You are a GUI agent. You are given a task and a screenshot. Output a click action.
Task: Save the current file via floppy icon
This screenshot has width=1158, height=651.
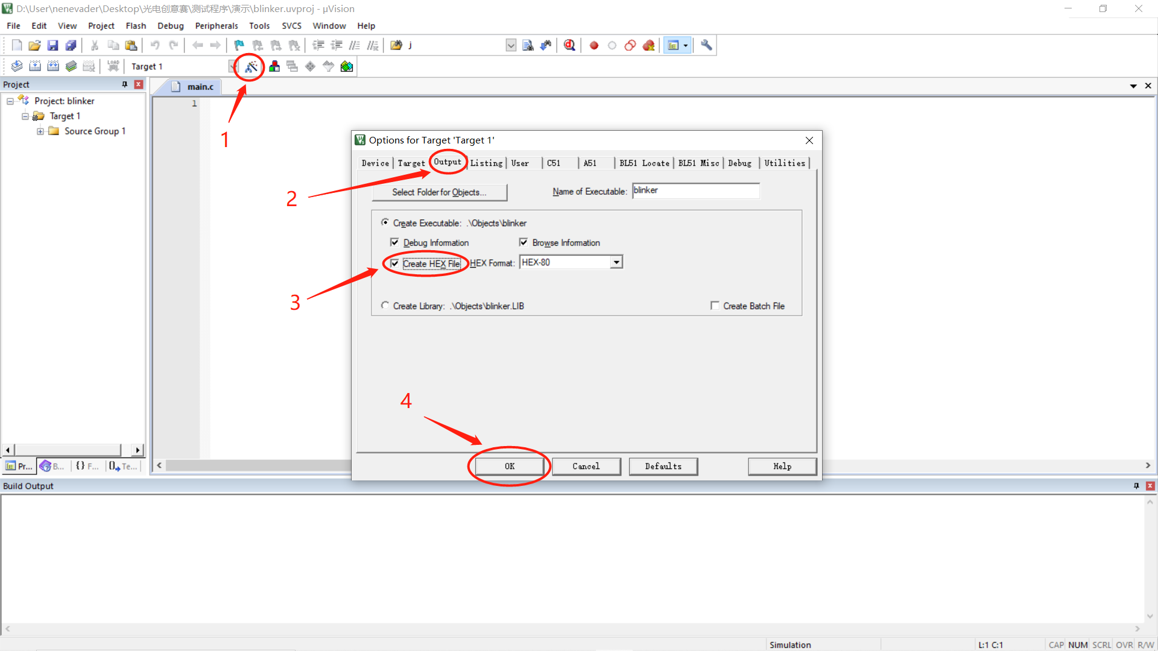tap(53, 45)
